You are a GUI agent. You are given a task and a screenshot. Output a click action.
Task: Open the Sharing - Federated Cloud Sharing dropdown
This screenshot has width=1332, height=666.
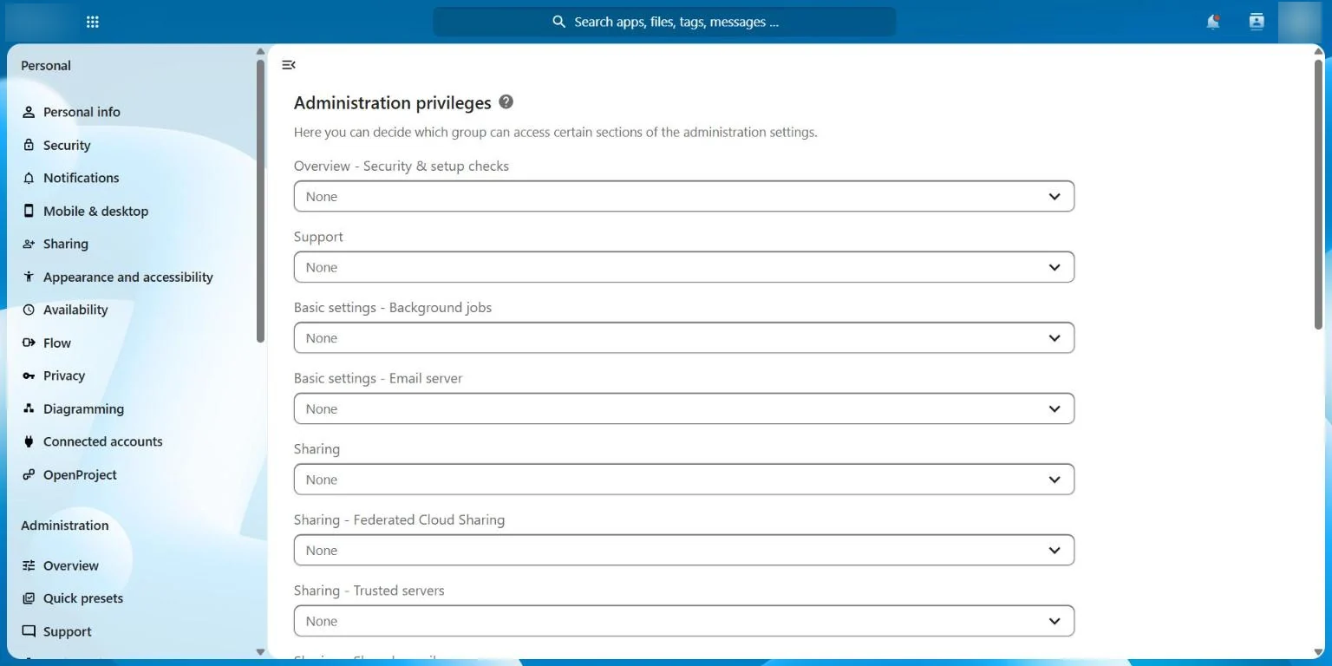[684, 550]
